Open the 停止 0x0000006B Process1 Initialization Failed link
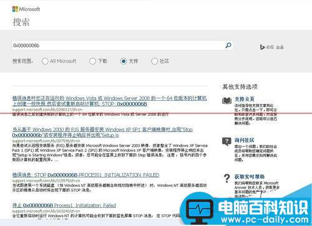 click(64, 205)
